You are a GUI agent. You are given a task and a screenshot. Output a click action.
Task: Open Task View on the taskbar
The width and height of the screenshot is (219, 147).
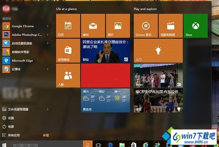pyautogui.click(x=98, y=145)
